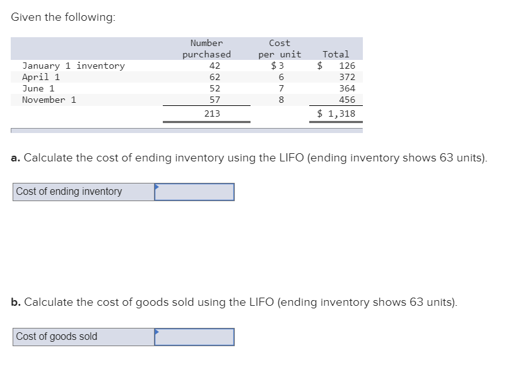Click blue triangle marker in goods sold field

click(157, 332)
